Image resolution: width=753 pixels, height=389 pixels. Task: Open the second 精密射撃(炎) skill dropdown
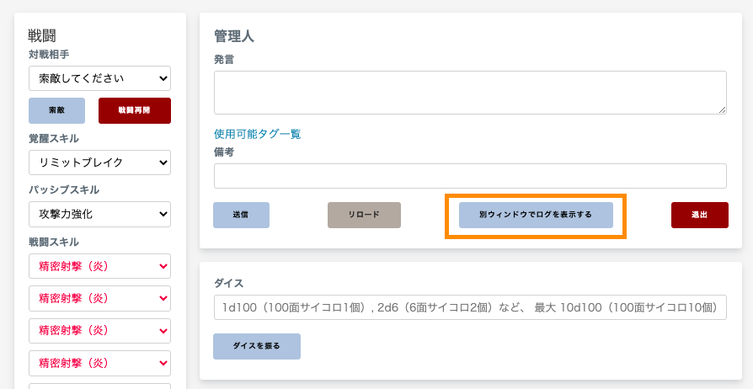point(99,298)
